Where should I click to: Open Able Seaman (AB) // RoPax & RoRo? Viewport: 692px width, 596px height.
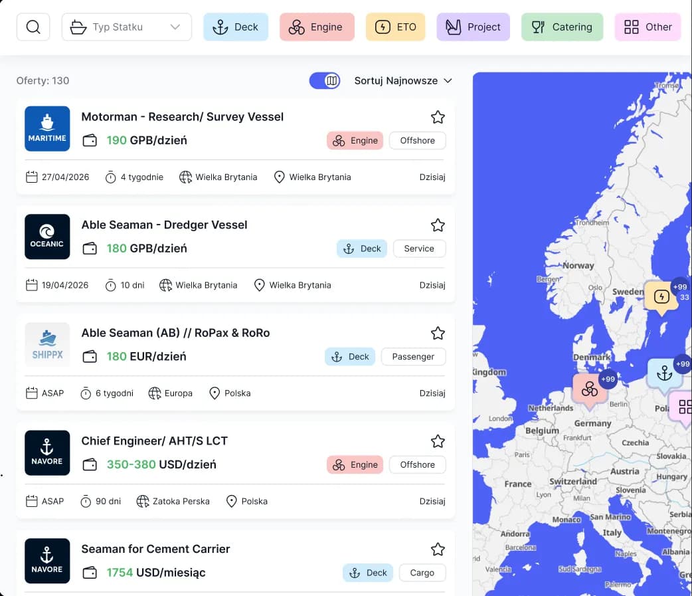[x=175, y=333]
